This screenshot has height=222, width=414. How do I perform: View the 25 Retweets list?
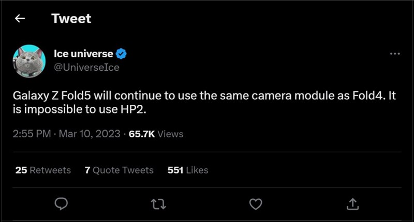(x=43, y=170)
